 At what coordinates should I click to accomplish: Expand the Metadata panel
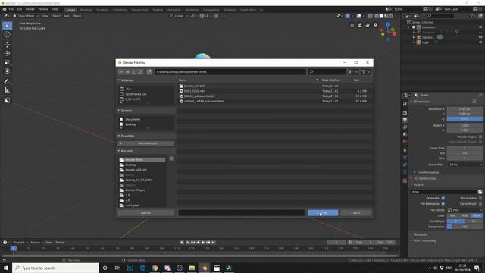pyautogui.click(x=421, y=234)
